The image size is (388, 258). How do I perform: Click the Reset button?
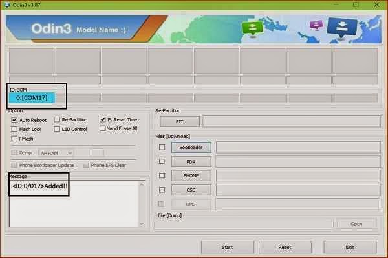point(285,247)
